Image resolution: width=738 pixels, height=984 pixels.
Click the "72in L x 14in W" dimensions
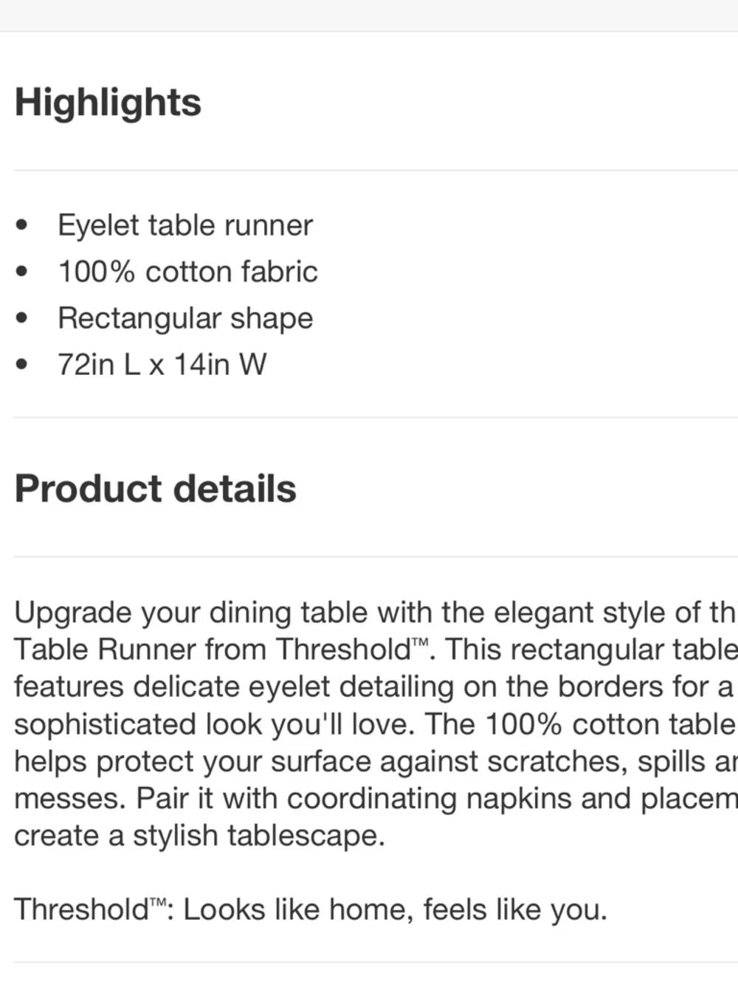point(162,365)
